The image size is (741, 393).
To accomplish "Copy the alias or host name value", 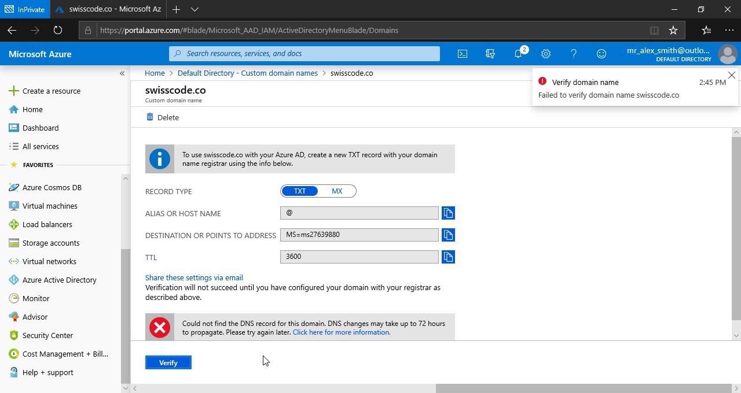I will point(448,213).
